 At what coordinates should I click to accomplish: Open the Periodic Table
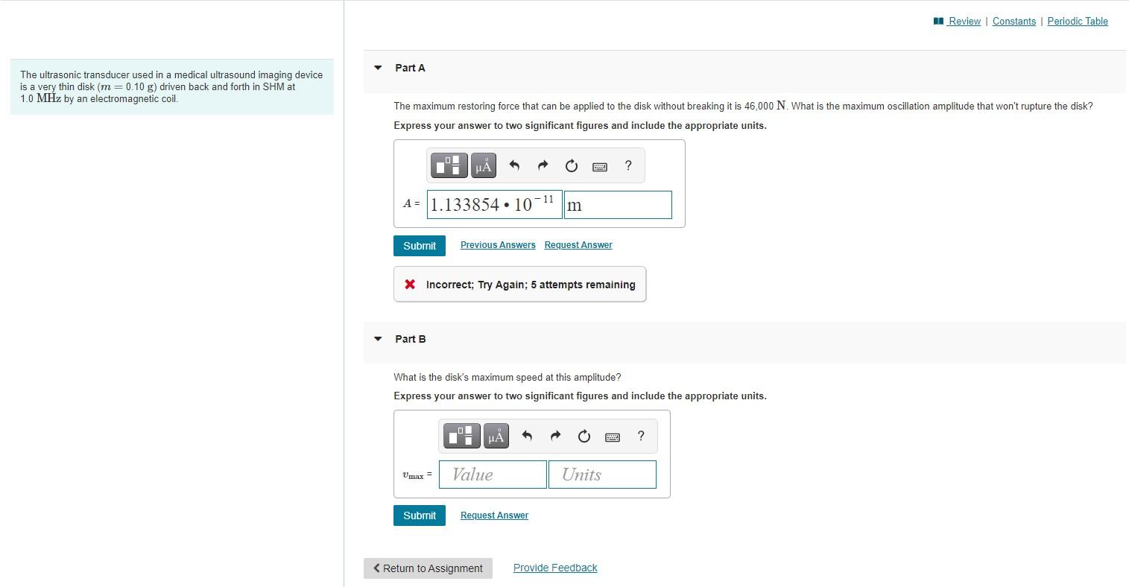[x=1078, y=21]
